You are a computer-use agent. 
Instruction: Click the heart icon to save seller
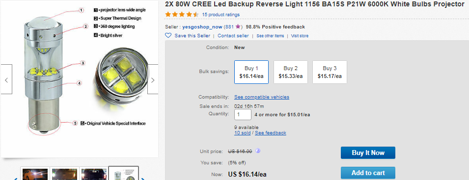pos(168,35)
